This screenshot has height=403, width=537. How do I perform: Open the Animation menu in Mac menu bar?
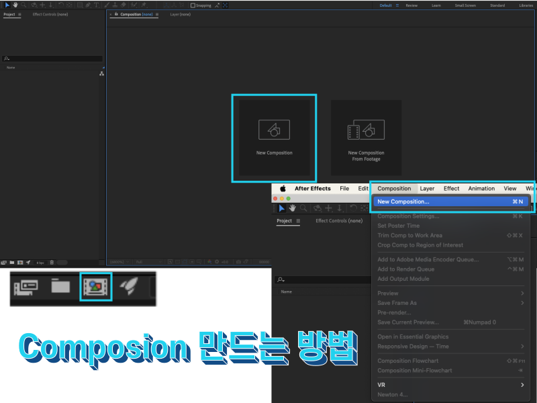(481, 189)
